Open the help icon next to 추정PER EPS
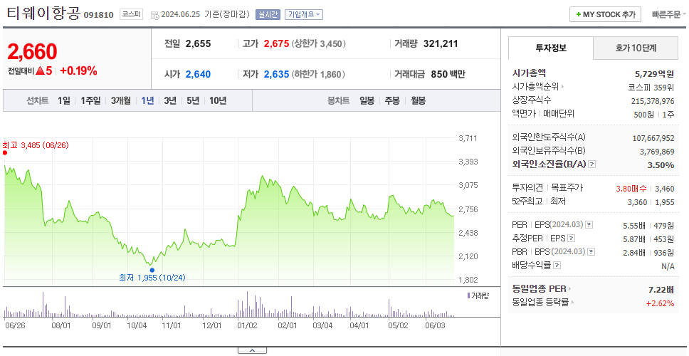 click(x=572, y=239)
